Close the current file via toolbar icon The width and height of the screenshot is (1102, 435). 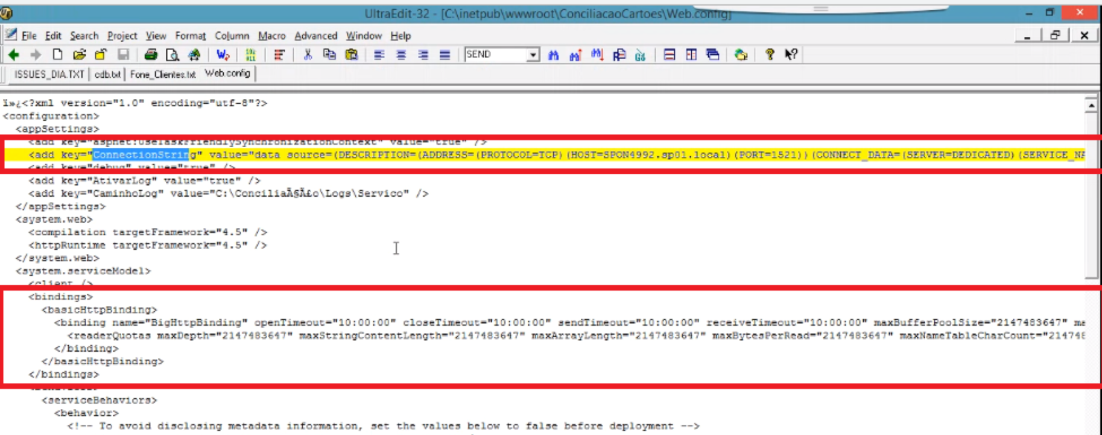tap(101, 55)
